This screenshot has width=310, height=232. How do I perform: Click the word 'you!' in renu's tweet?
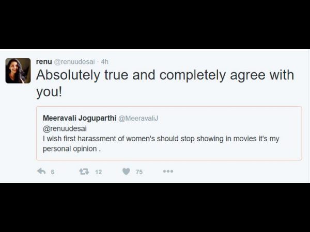[x=49, y=92]
